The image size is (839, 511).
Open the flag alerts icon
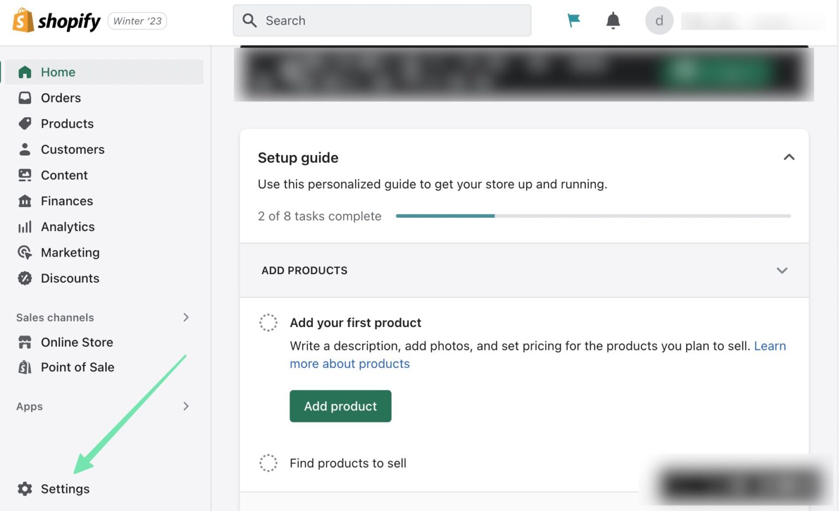point(573,20)
